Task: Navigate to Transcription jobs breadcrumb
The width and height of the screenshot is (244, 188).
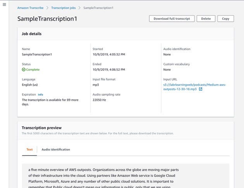Action: 63,8
